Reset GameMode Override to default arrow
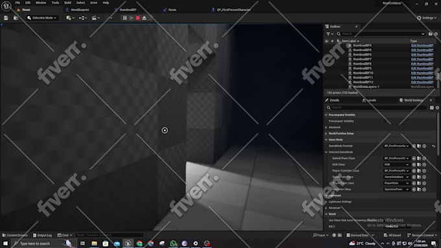This screenshot has width=441, height=248. (433, 146)
